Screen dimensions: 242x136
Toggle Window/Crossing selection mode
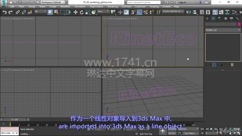pos(68,12)
